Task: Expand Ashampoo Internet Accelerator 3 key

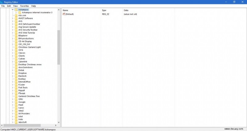Action: (x=16, y=12)
